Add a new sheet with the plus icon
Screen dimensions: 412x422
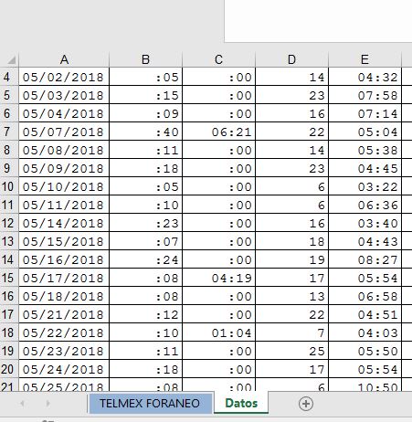[x=306, y=404]
